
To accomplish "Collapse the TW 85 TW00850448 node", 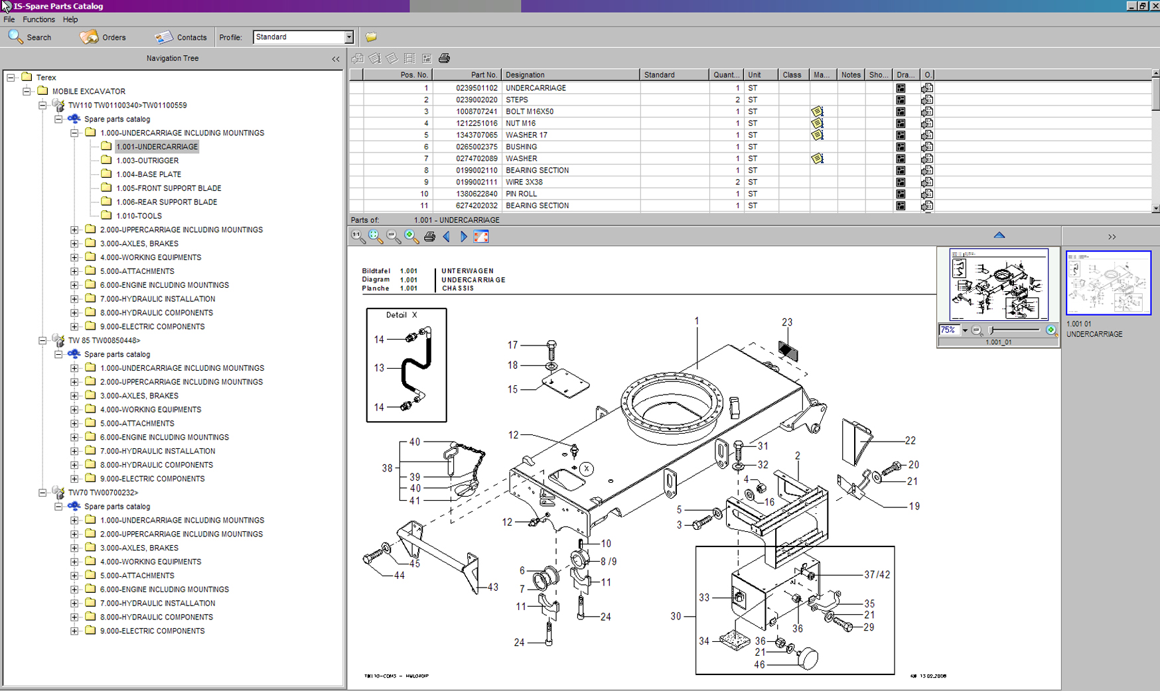I will pyautogui.click(x=42, y=341).
